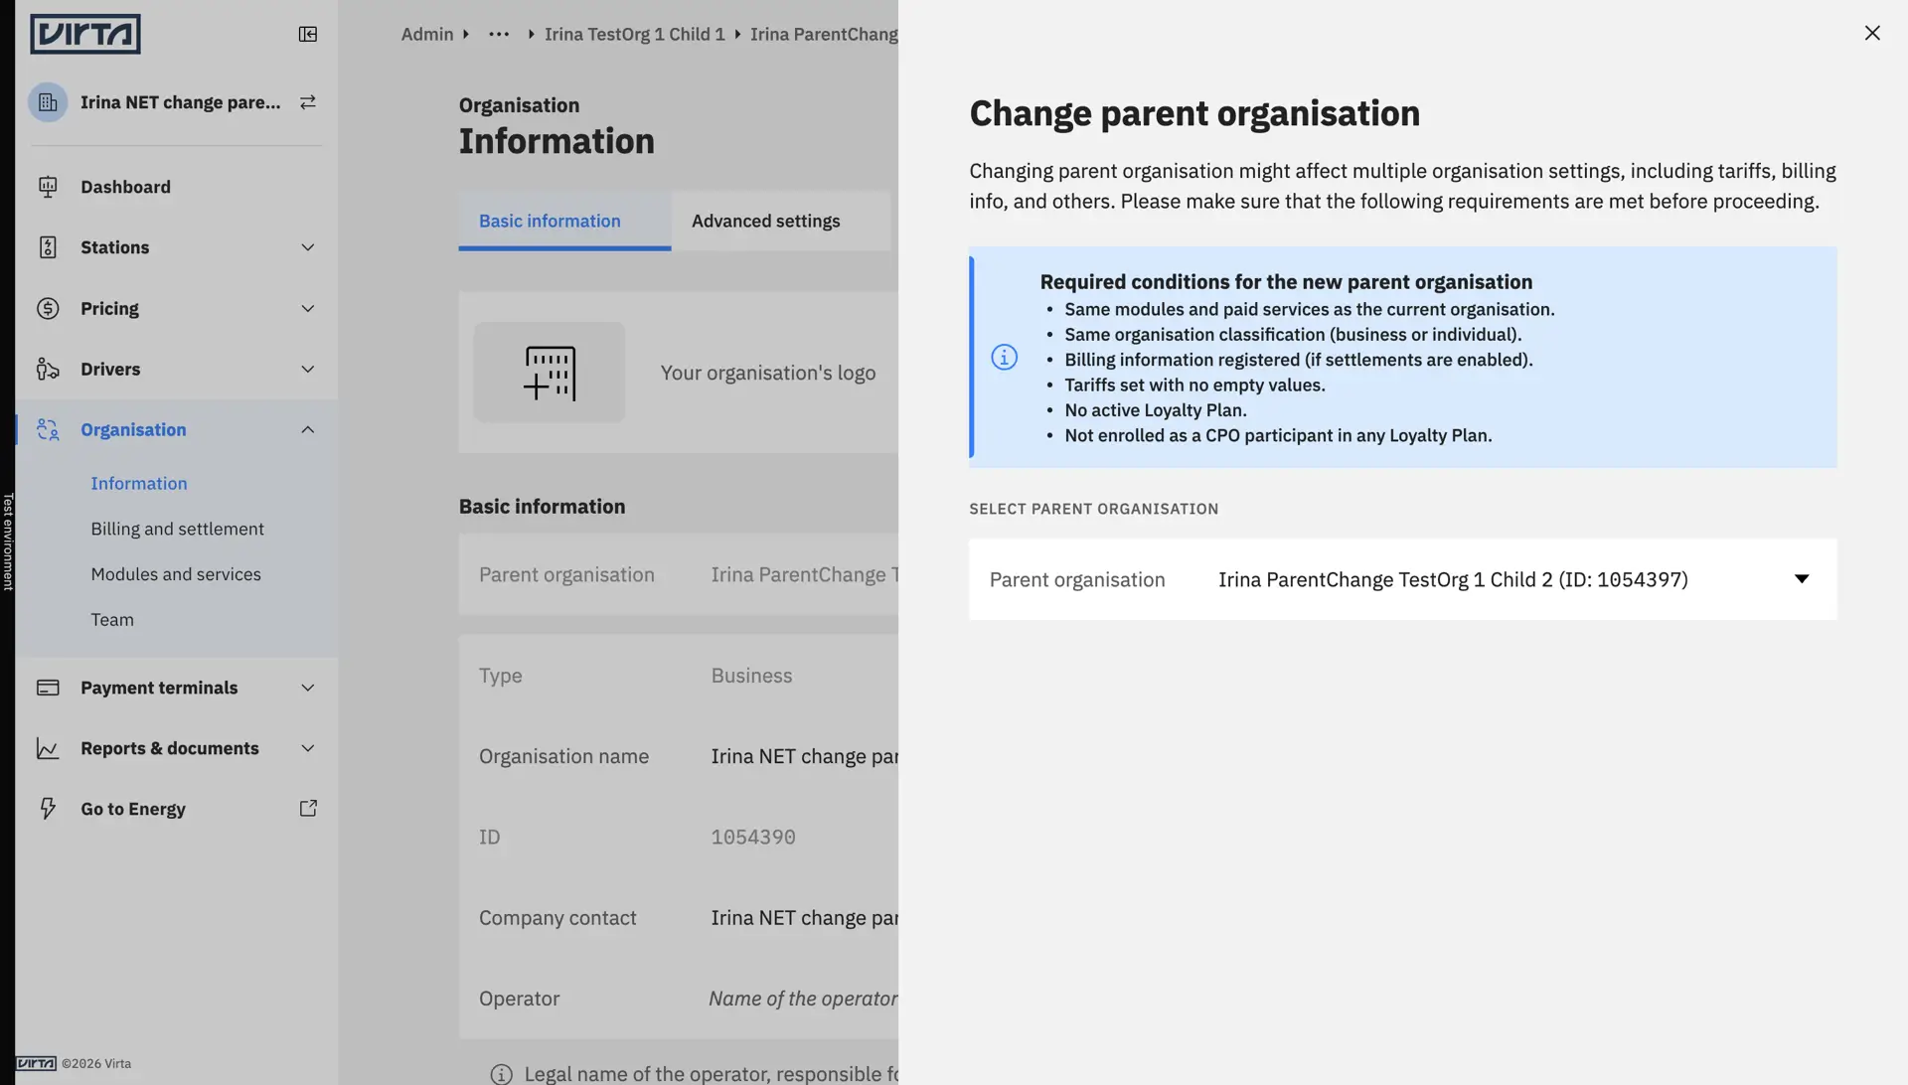Collapse the sidebar panel icon
The width and height of the screenshot is (1908, 1085).
(308, 35)
